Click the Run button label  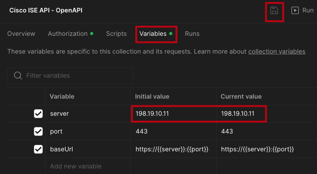(308, 10)
